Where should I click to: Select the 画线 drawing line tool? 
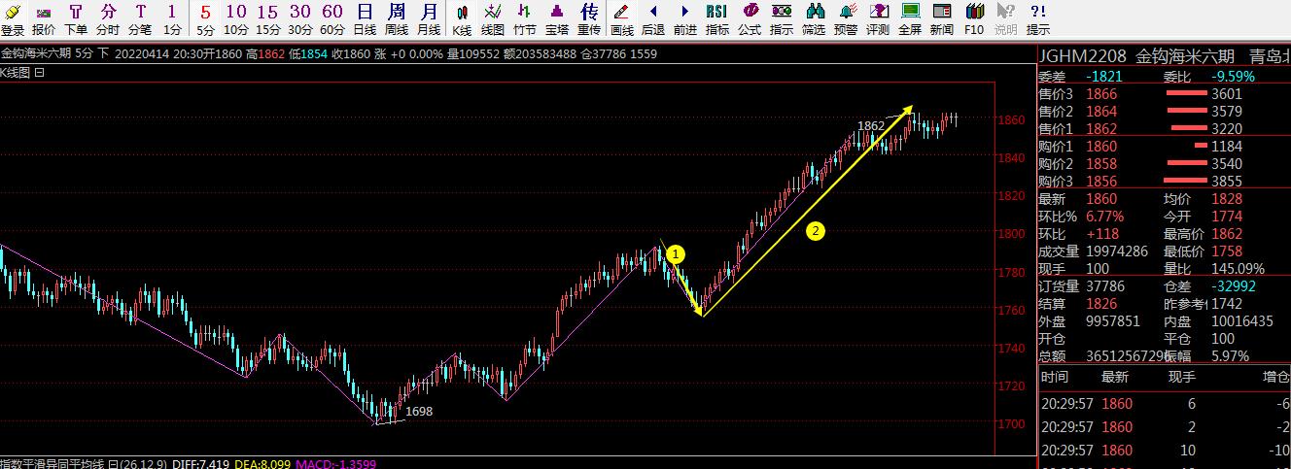click(x=621, y=18)
